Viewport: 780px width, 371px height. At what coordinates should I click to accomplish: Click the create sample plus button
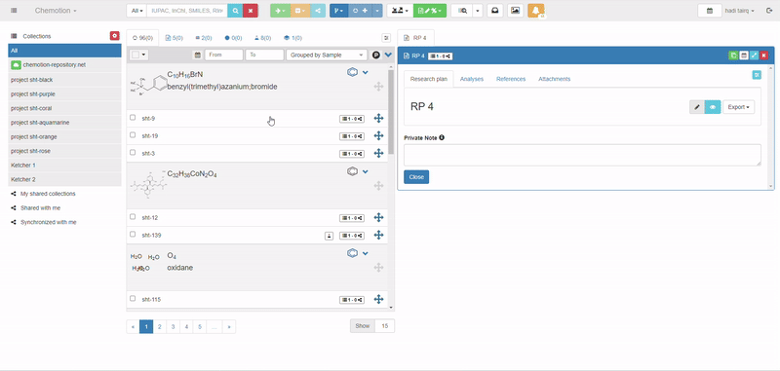point(360,11)
